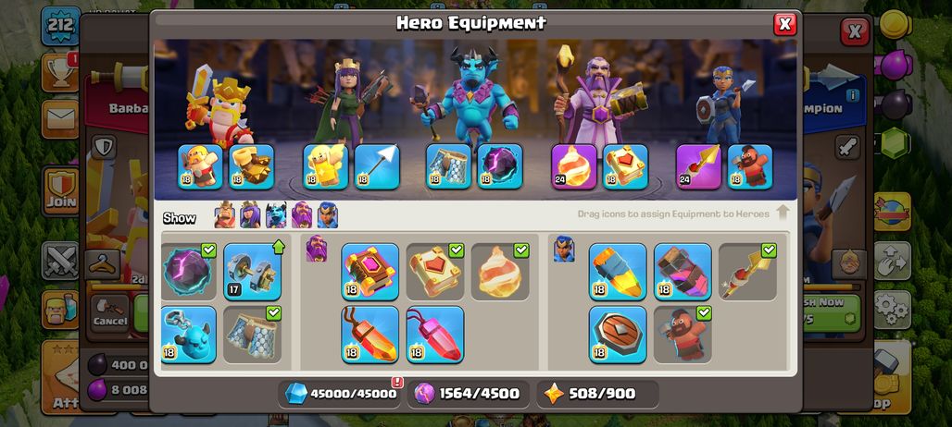Toggle the checked Hog Rider Puppet in inventory
This screenshot has height=427, width=952.
click(683, 335)
